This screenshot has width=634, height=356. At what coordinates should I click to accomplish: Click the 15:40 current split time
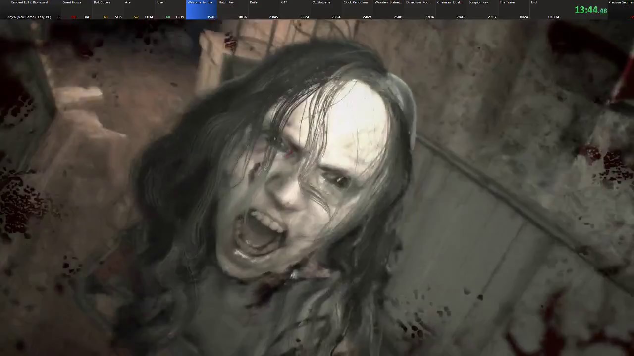tap(211, 17)
